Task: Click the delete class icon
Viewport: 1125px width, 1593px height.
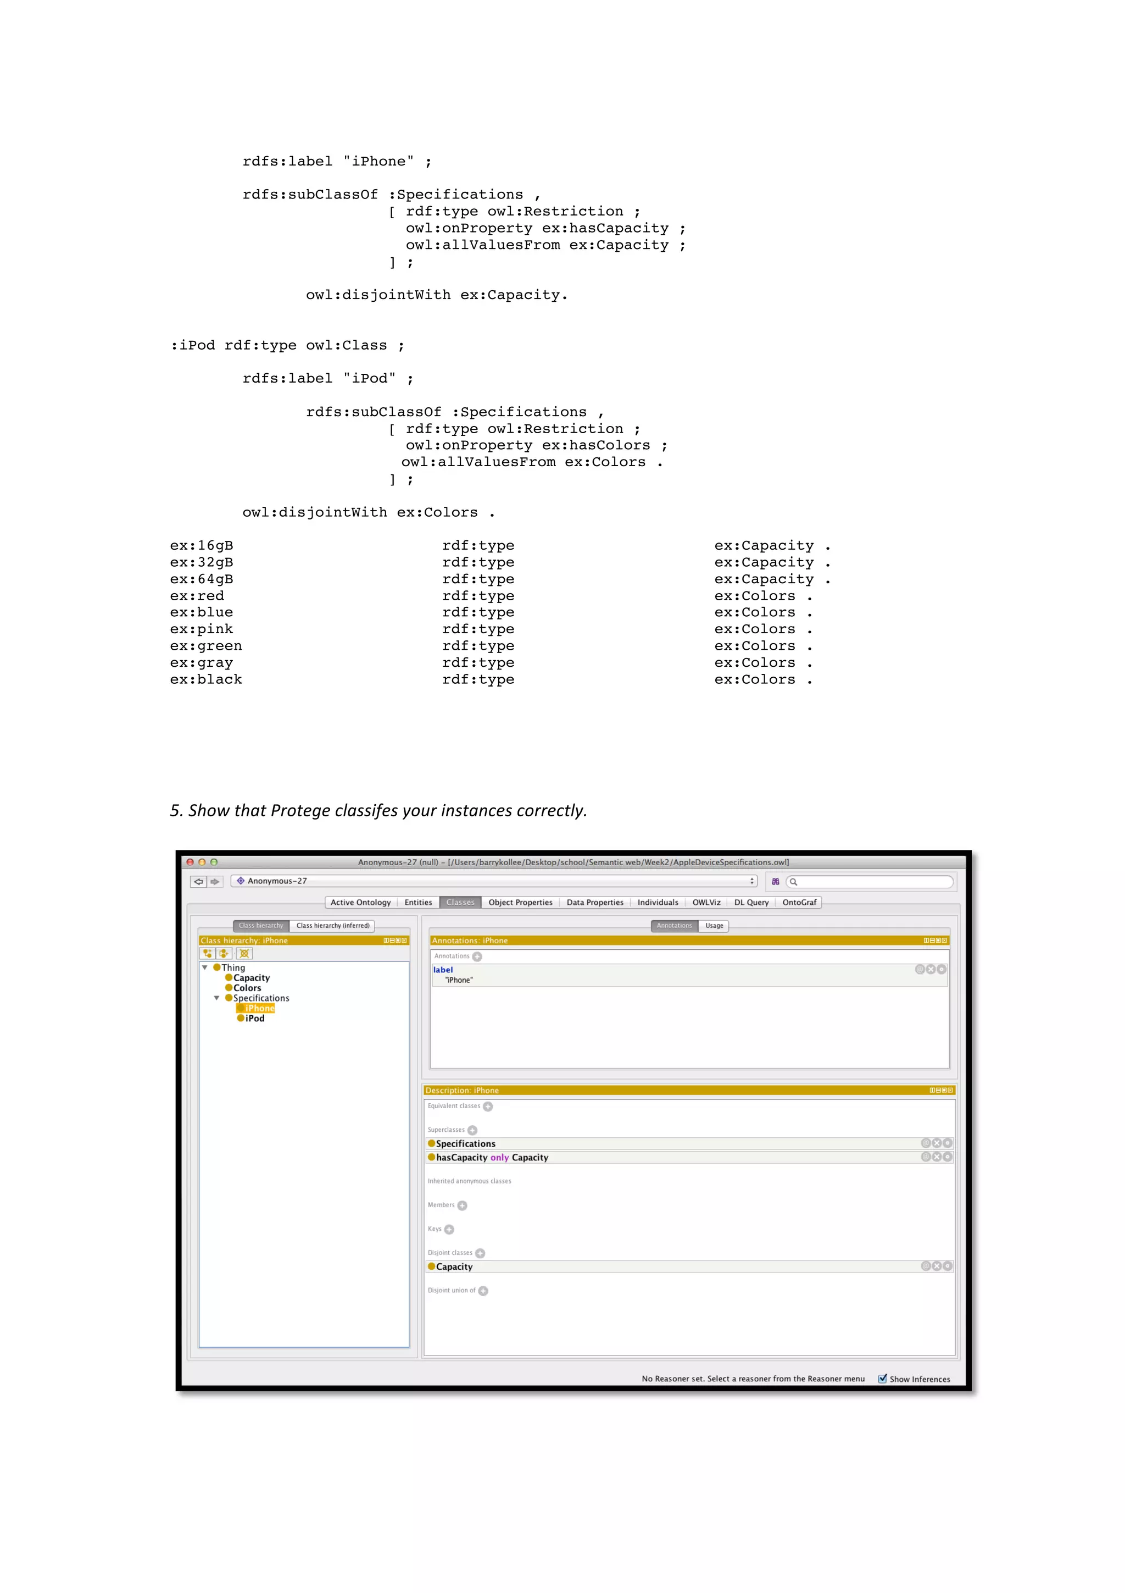Action: [244, 953]
